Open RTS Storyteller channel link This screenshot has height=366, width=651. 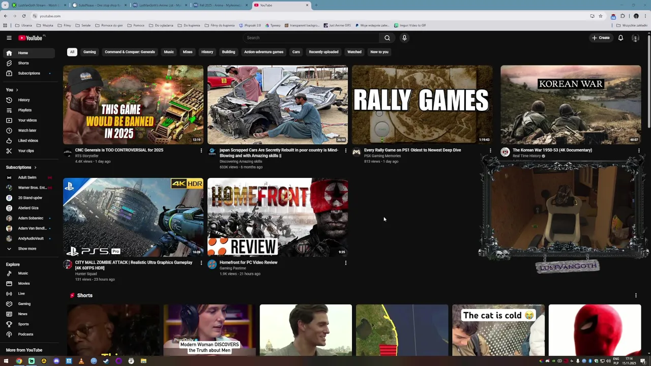click(87, 156)
